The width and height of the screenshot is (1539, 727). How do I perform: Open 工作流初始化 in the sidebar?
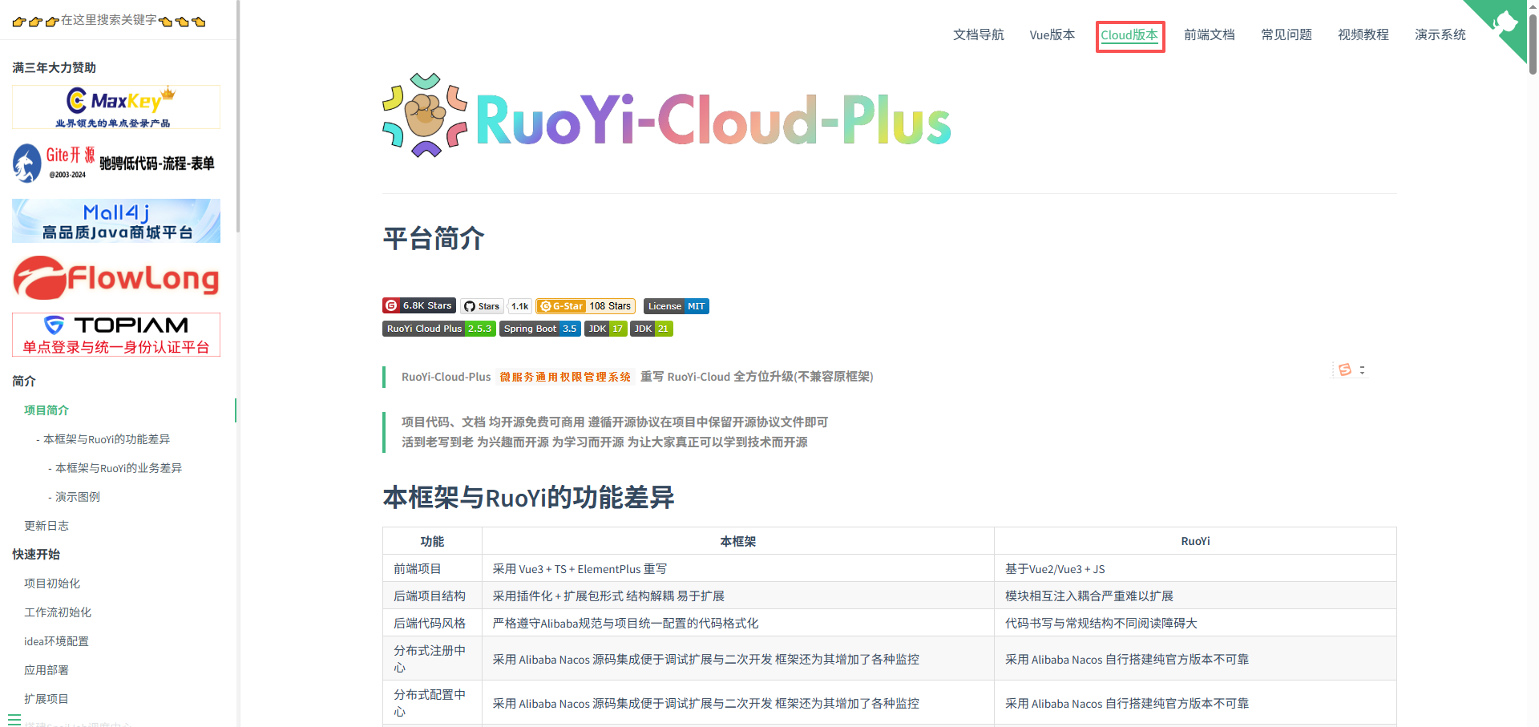[x=58, y=612]
